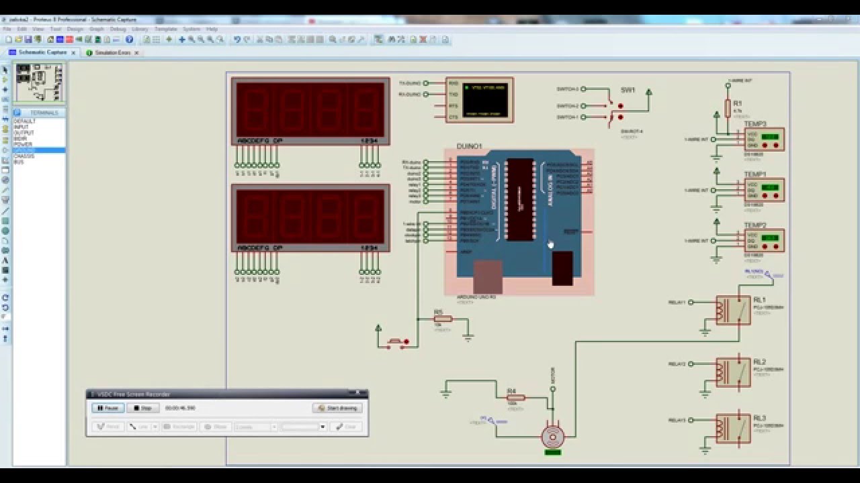Click the TEMP1 sensor component

[765, 190]
